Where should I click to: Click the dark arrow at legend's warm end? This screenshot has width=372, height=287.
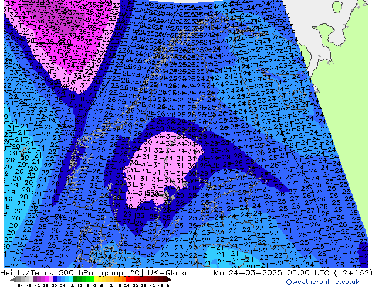[x=169, y=279]
